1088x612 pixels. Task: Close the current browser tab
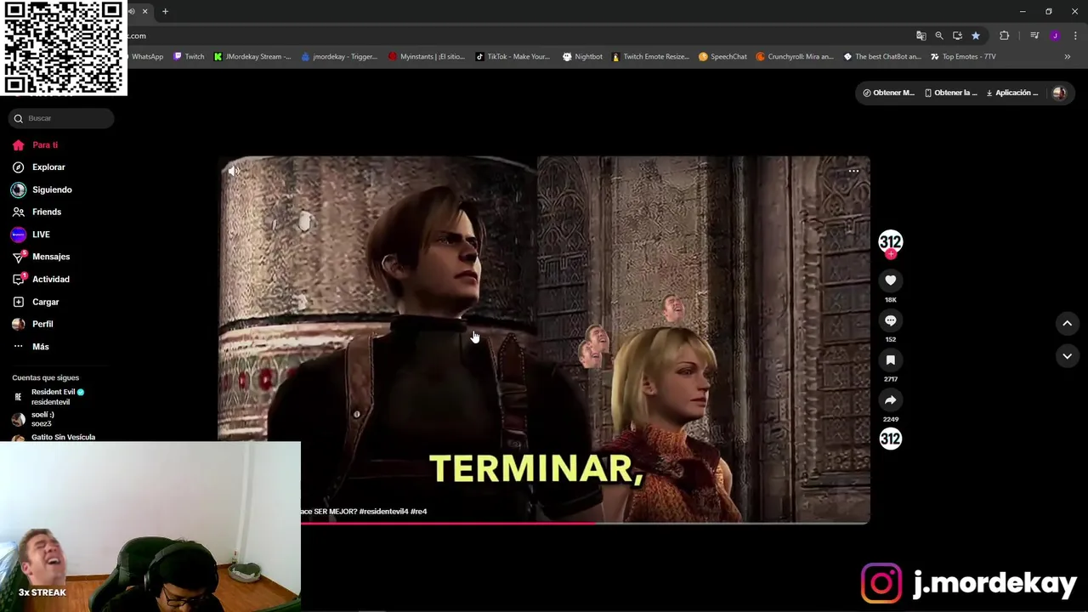[144, 11]
